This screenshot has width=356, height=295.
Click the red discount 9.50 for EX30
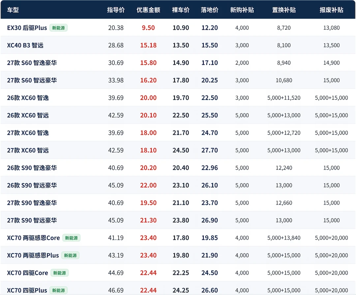tap(148, 28)
